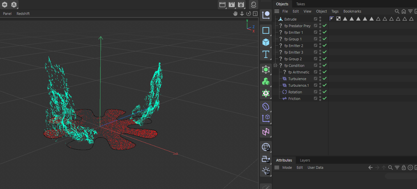Open the Cube primitive flyout arrow

pyautogui.click(x=270, y=47)
